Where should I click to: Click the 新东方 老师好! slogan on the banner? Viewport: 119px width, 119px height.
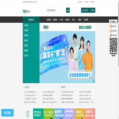coord(85,27)
